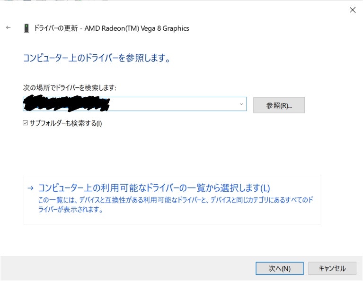Screen dimensions: 363x281
Task: Click the title ドライバーの更新 - AMD Radeon(TM) Vega 8 Graphics
Action: pyautogui.click(x=111, y=28)
